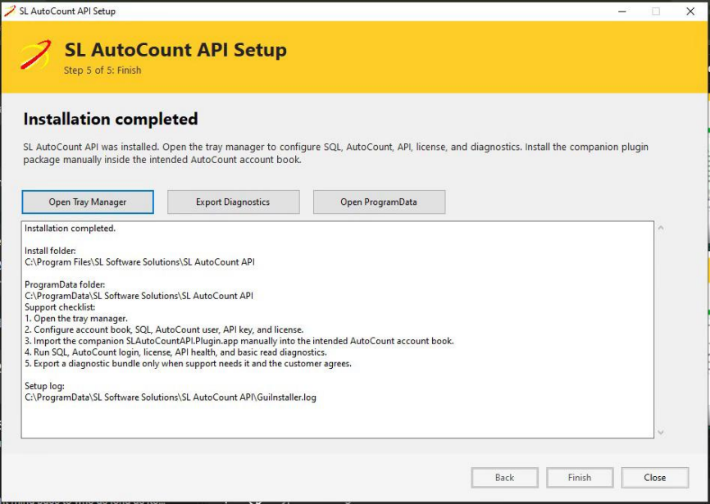
Task: Click the 'Installation completed' heading
Action: coord(111,119)
